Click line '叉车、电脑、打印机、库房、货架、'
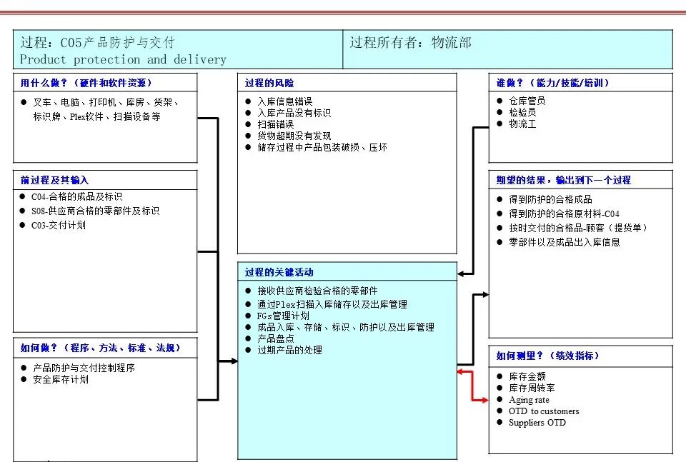The width and height of the screenshot is (686, 462). (x=106, y=102)
